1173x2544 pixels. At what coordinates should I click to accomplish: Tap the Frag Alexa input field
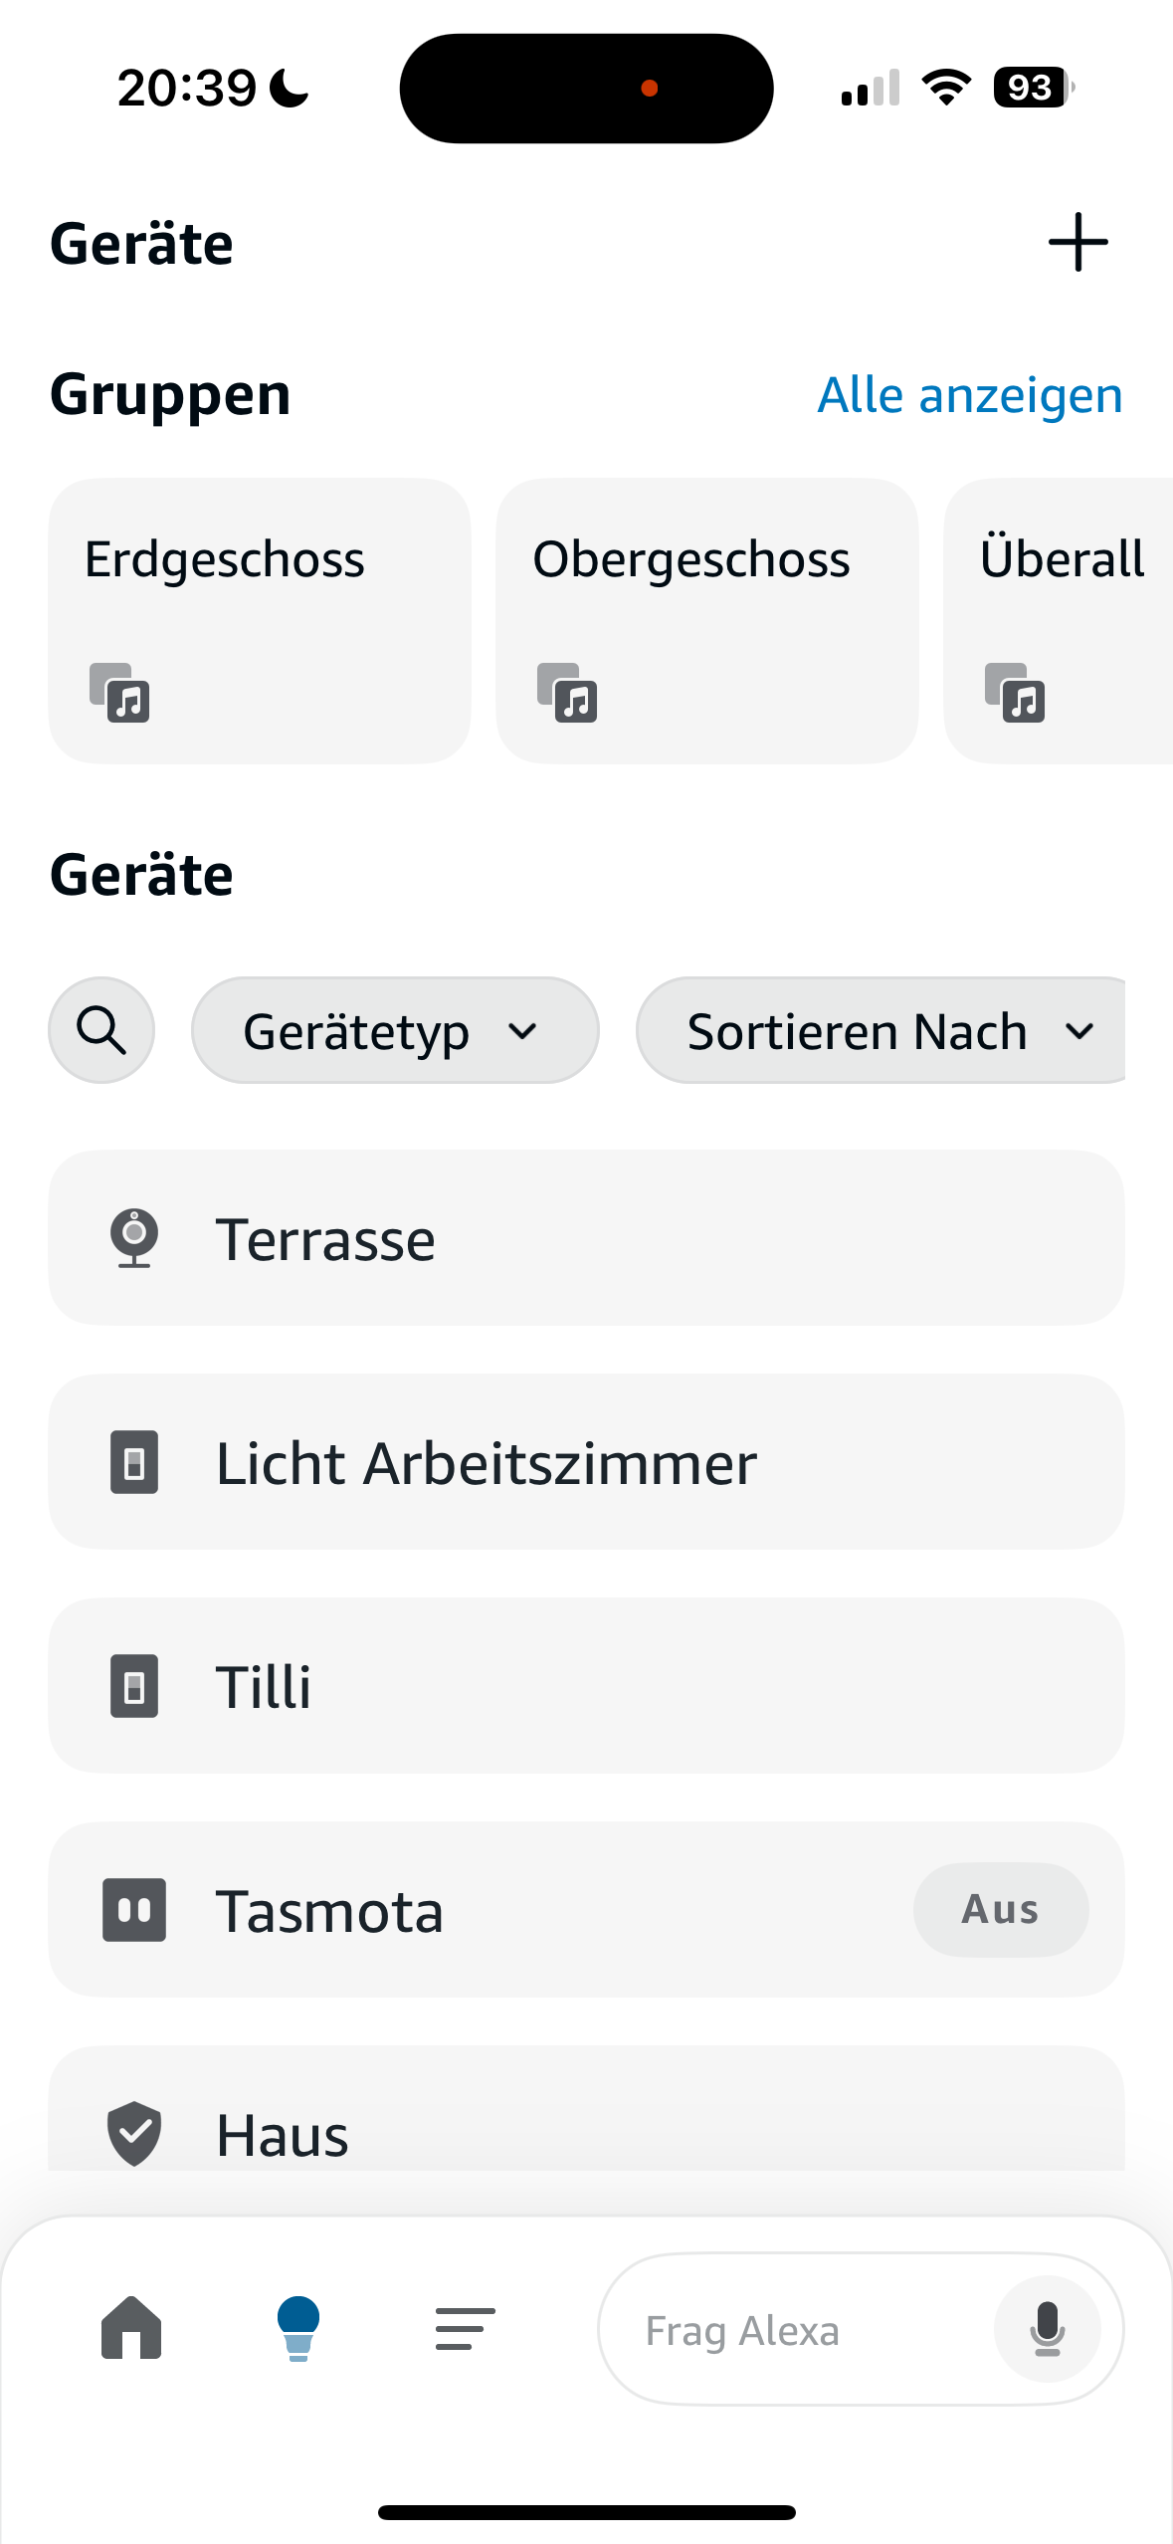pos(796,2330)
